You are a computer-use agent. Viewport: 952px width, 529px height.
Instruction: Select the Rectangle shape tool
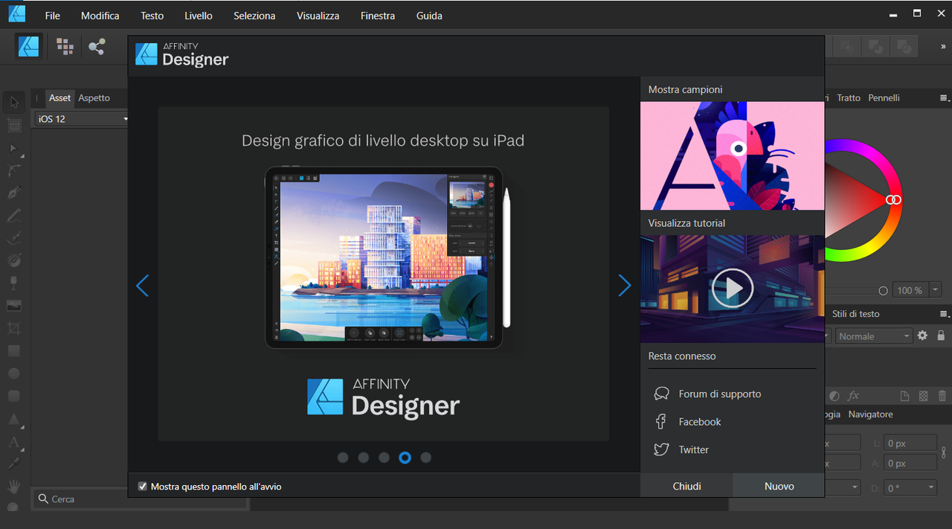click(x=14, y=350)
